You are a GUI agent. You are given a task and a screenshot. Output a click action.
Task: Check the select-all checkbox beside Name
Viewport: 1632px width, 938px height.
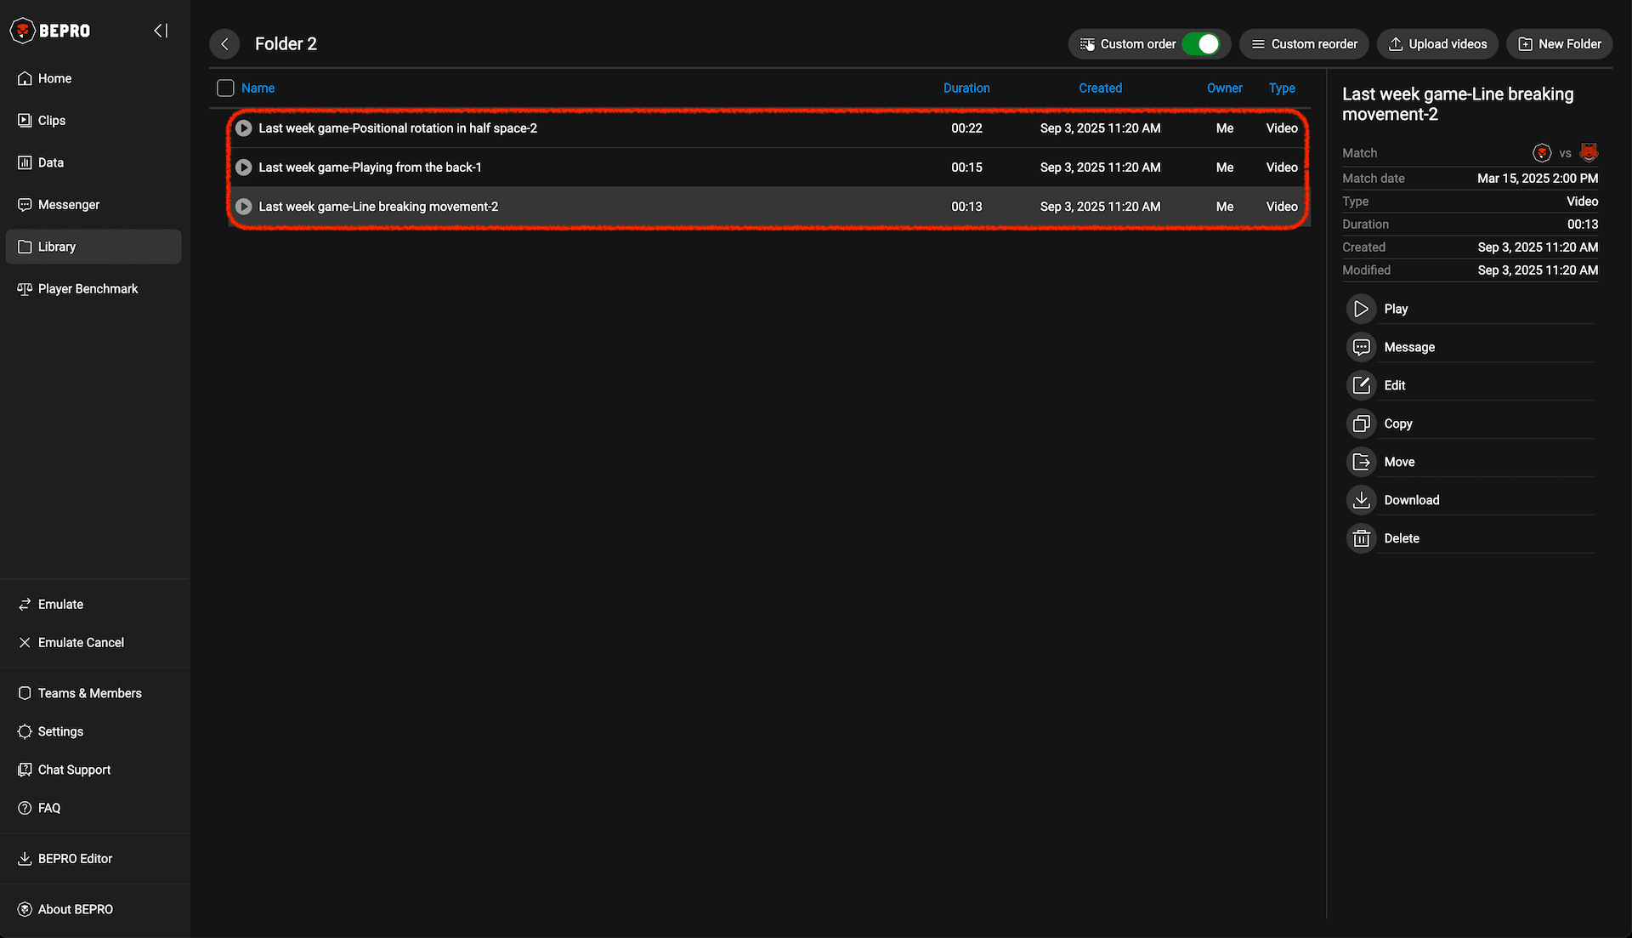(225, 88)
